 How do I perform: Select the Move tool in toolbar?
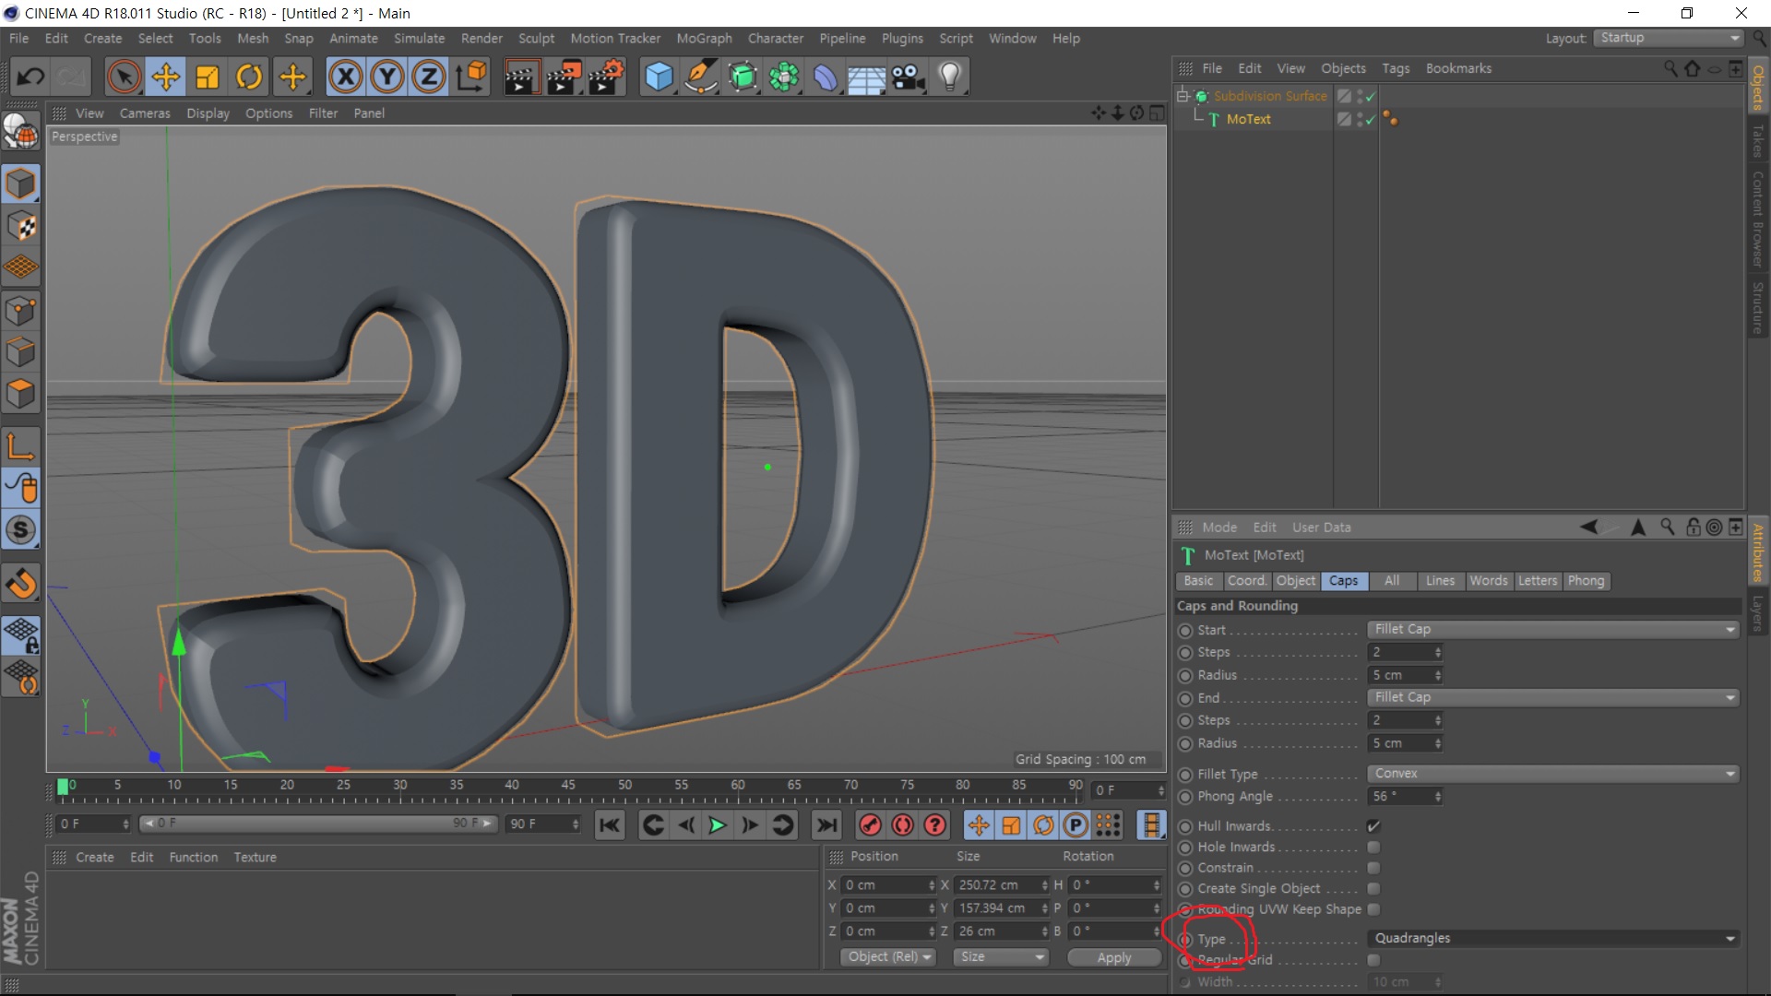165,77
